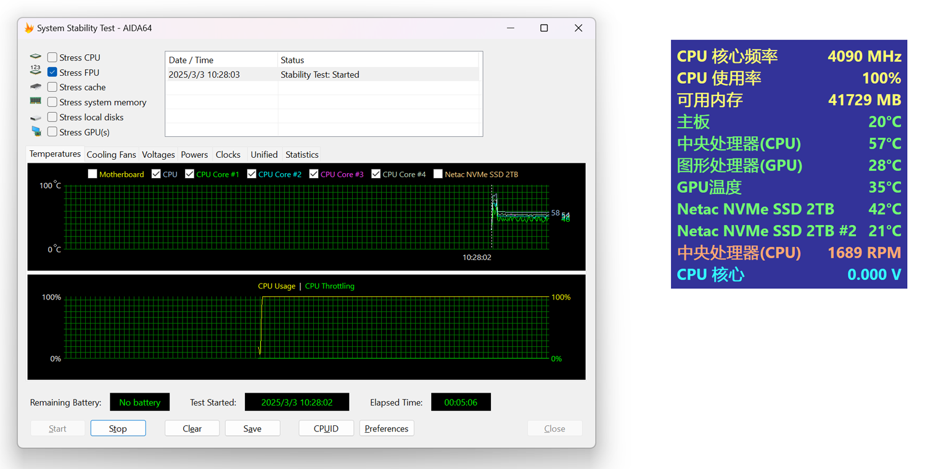Maximize the AIDA64 window
Viewport: 925px width, 469px height.
[544, 28]
